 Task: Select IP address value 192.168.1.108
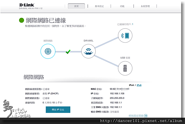point(117,94)
